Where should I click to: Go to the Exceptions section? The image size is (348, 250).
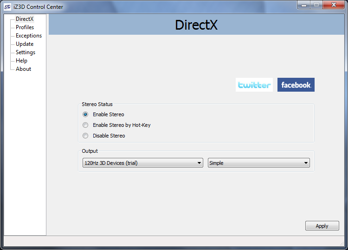point(29,36)
